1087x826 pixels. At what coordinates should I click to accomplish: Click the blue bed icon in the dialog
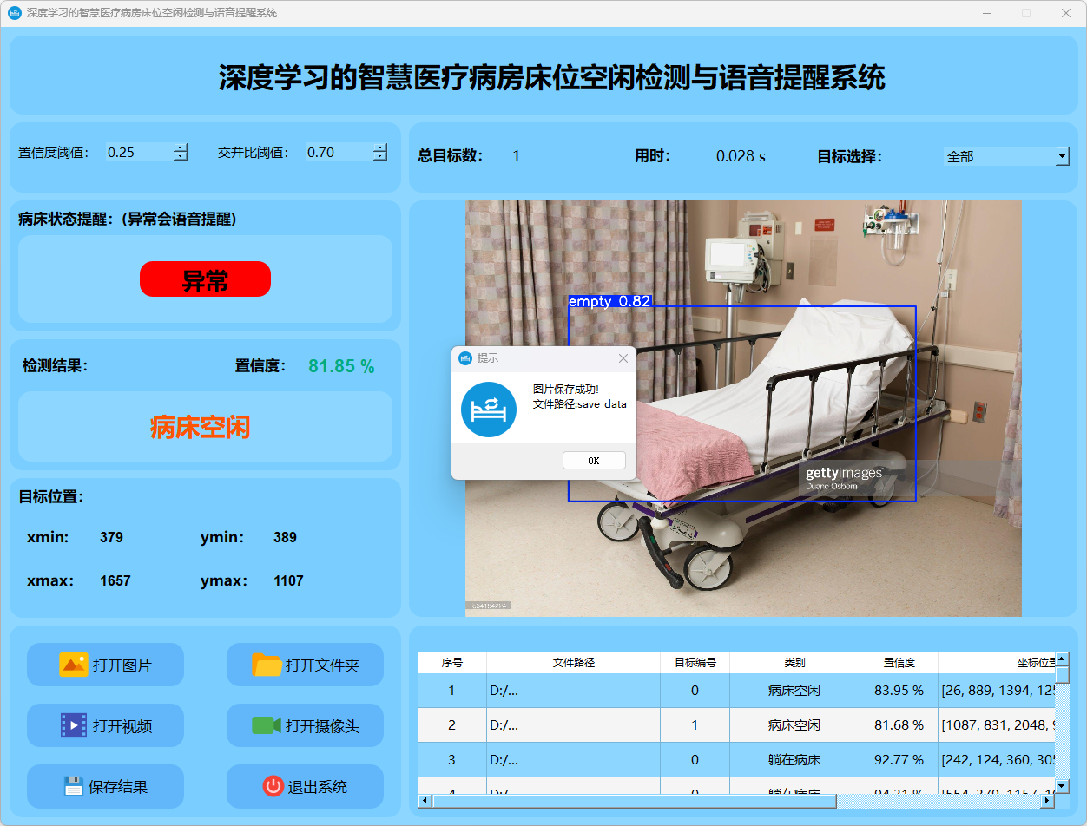(489, 409)
